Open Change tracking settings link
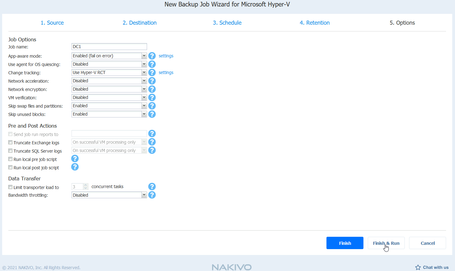455x271 pixels. click(166, 72)
